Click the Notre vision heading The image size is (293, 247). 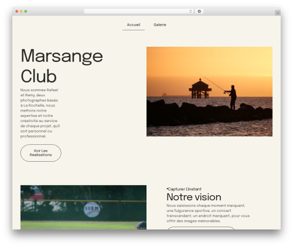pyautogui.click(x=194, y=197)
